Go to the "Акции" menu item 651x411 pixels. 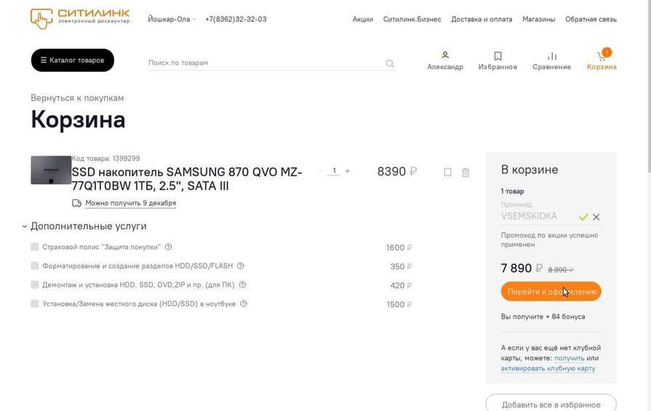click(362, 20)
